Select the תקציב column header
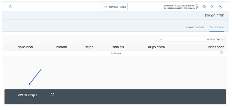This screenshot has width=232, height=110. [89, 47]
